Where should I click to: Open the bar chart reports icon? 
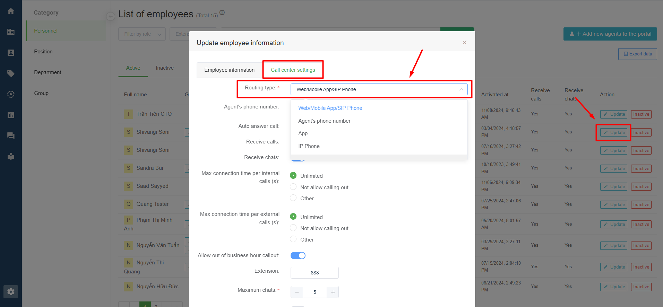click(x=11, y=115)
